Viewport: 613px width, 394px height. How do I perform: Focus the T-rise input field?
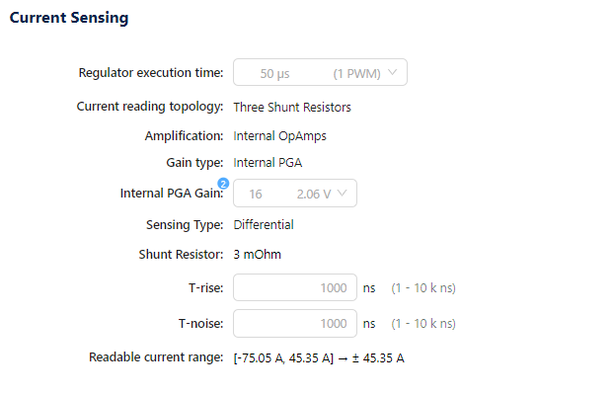[295, 287]
